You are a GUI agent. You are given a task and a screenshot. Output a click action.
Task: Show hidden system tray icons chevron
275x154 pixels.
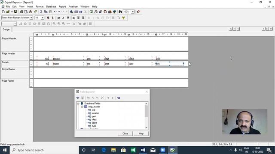tap(231, 150)
